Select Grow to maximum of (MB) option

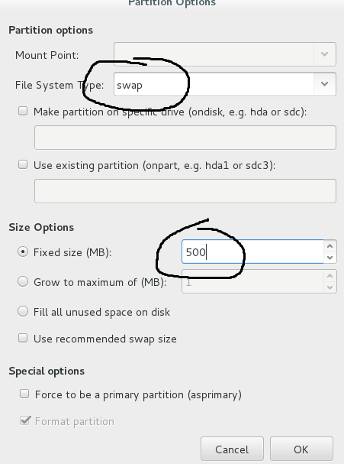pos(23,282)
